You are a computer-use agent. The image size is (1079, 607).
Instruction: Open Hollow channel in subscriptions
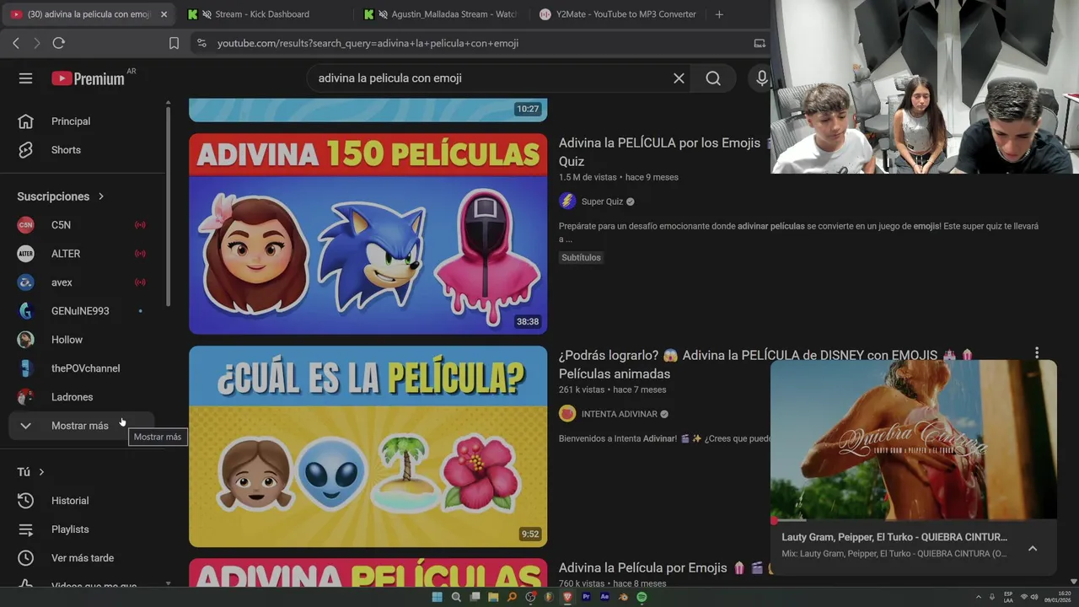click(83, 340)
